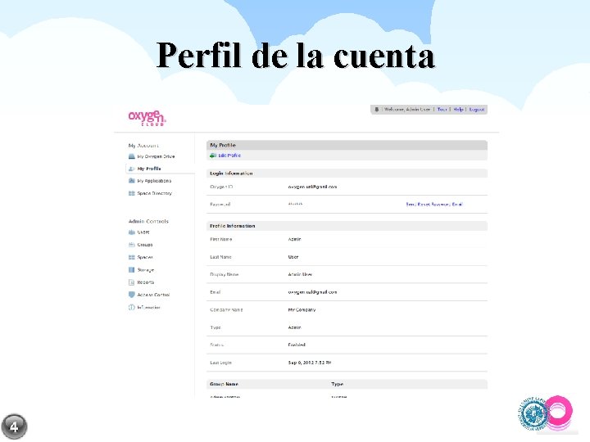Open Reports under Admin Controls
Screen dimensions: 590x442
point(146,282)
